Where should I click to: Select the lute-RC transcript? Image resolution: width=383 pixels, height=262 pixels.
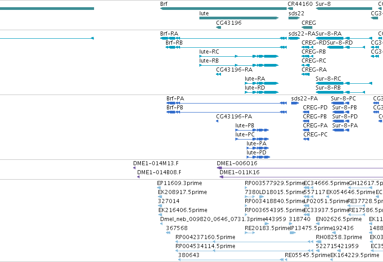(239, 56)
